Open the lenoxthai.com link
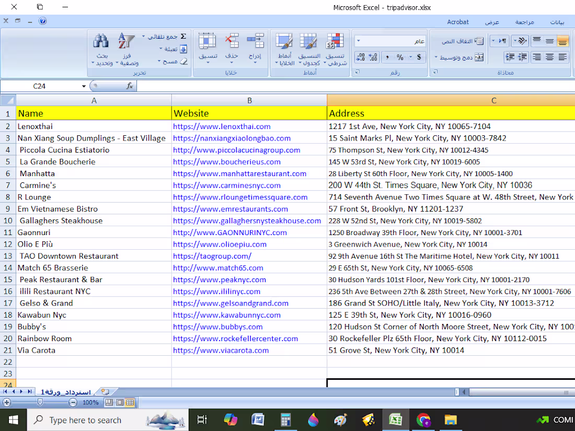 click(222, 126)
